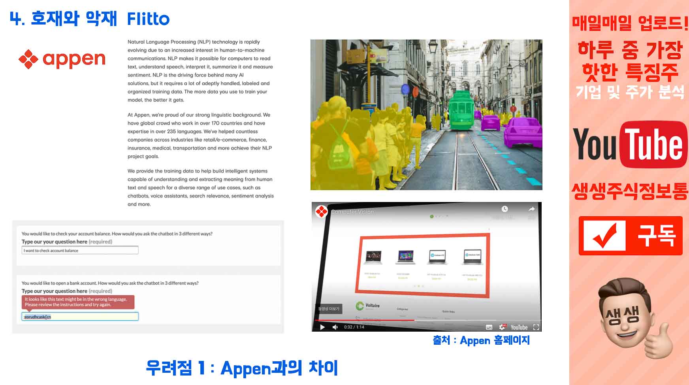
Task: Click the Voltaire logo inside the video
Action: [x=367, y=306]
